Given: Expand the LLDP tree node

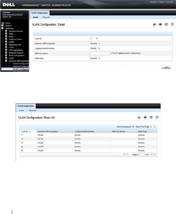Looking at the screenshot, I should tap(6, 58).
